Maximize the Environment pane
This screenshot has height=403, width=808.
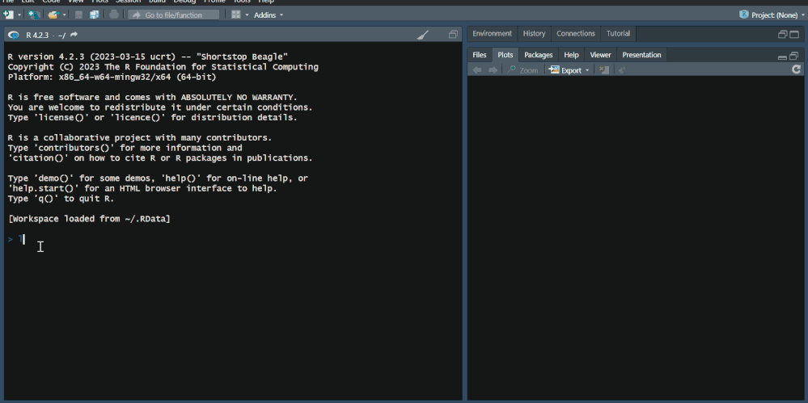(x=794, y=35)
